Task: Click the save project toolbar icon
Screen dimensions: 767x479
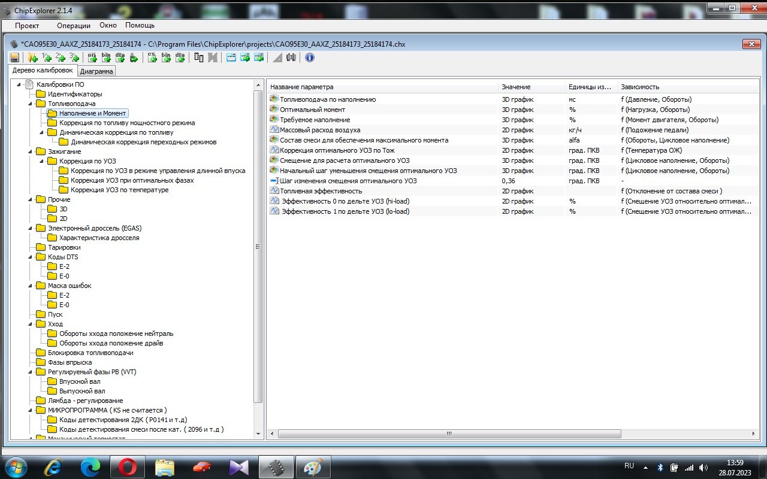Action: coord(14,57)
